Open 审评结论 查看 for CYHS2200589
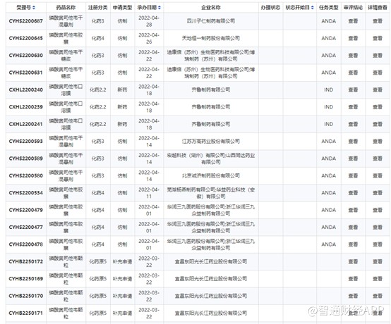The width and height of the screenshot is (391, 324). pyautogui.click(x=353, y=158)
